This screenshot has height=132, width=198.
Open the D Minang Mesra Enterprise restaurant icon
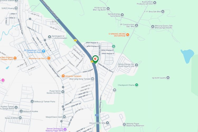pyautogui.click(x=128, y=35)
